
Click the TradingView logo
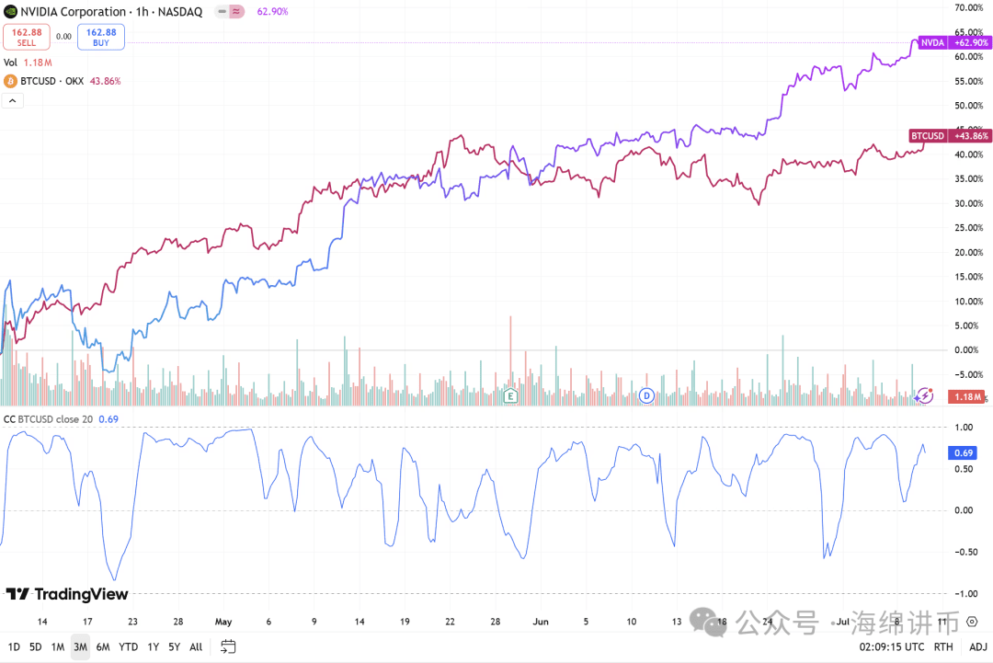pos(67,594)
